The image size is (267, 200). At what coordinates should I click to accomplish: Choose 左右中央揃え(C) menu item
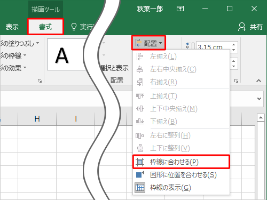[181, 69]
